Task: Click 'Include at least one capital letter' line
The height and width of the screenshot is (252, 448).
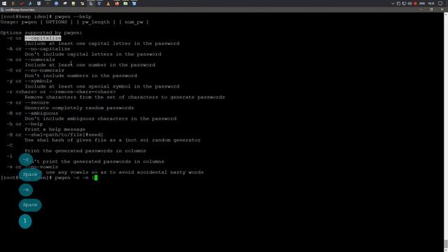Action: 102,43
